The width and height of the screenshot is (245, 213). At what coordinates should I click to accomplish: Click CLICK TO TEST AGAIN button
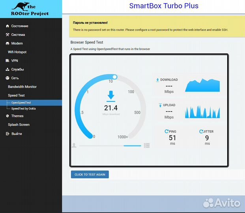90,174
